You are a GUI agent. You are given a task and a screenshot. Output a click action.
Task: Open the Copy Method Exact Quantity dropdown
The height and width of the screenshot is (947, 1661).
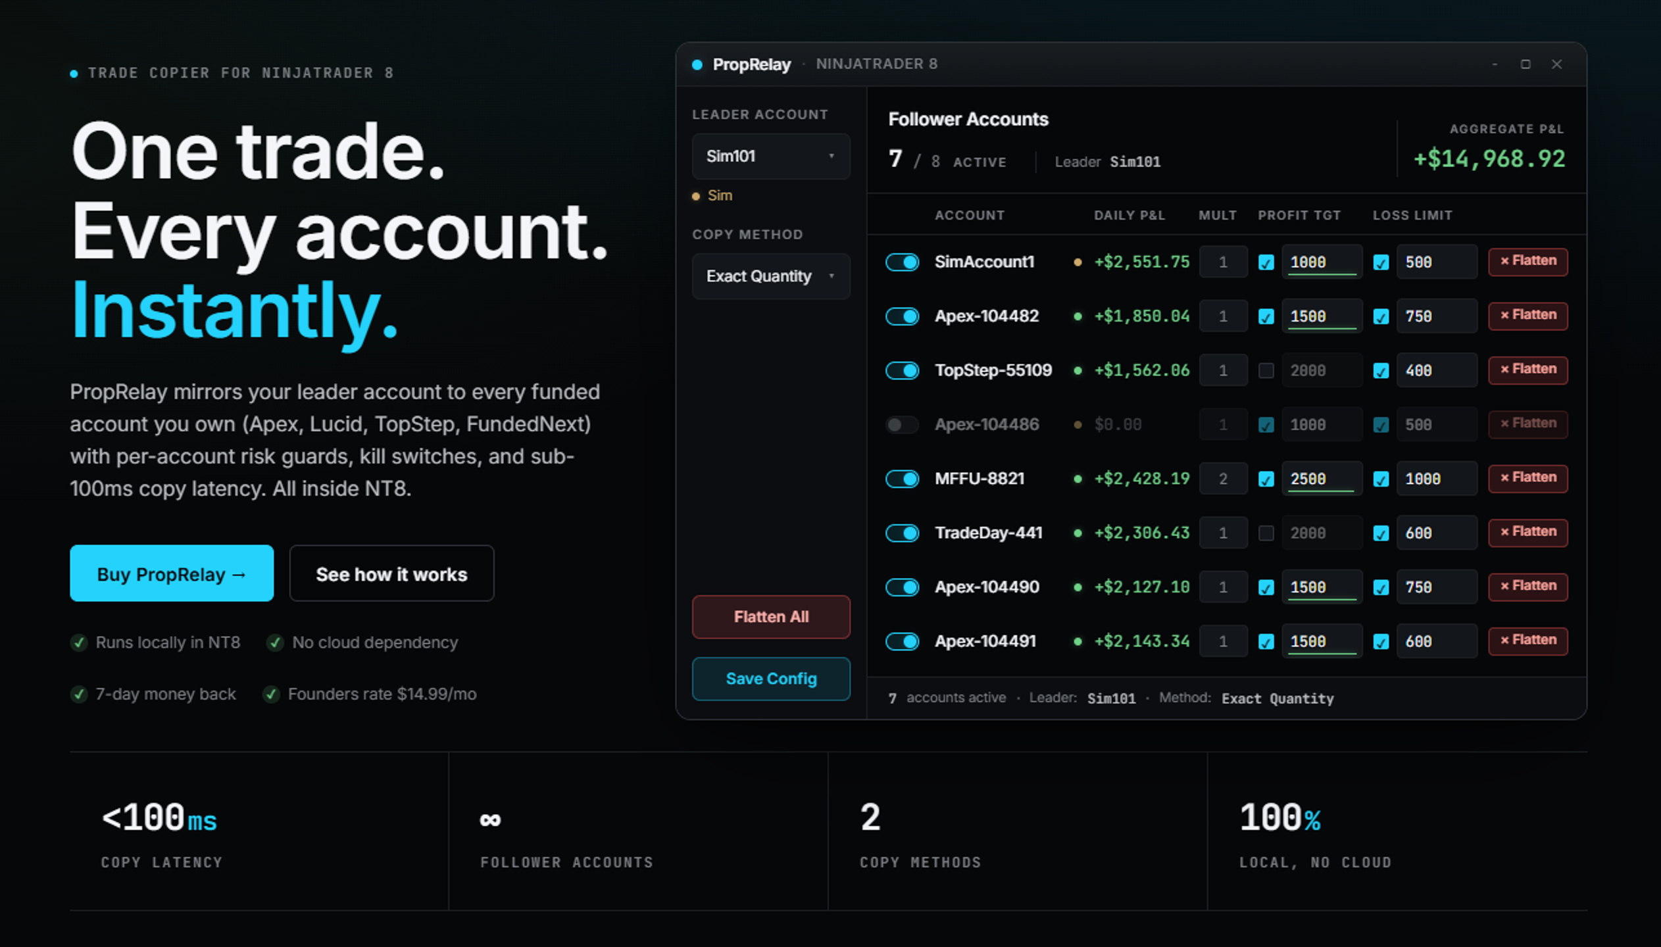[x=770, y=276]
